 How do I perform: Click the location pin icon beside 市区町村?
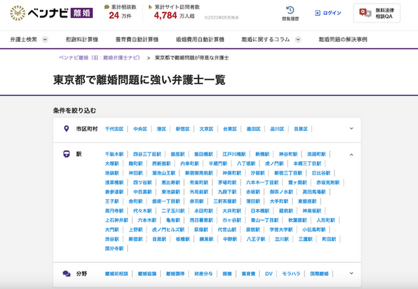tap(66, 129)
